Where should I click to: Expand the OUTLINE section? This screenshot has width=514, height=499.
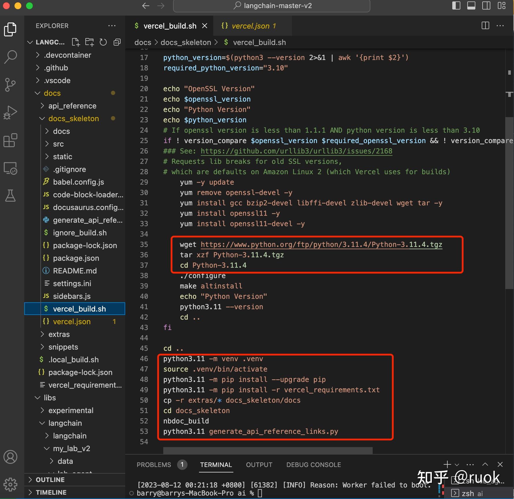click(x=50, y=480)
